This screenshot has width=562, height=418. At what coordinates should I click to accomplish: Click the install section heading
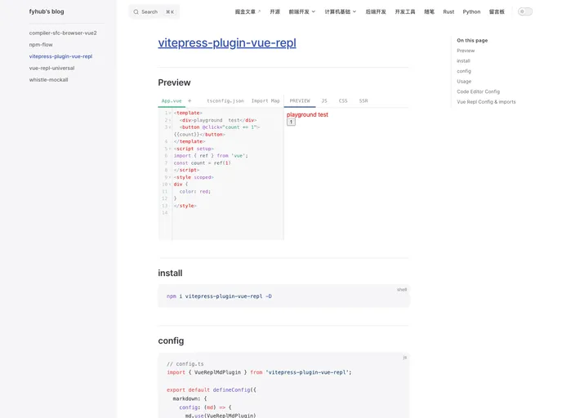(x=170, y=273)
